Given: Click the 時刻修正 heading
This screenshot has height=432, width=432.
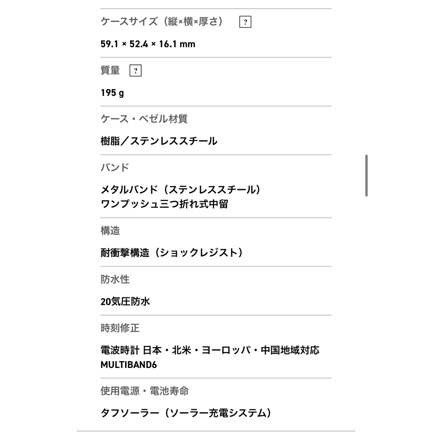Looking at the screenshot, I should 120,328.
